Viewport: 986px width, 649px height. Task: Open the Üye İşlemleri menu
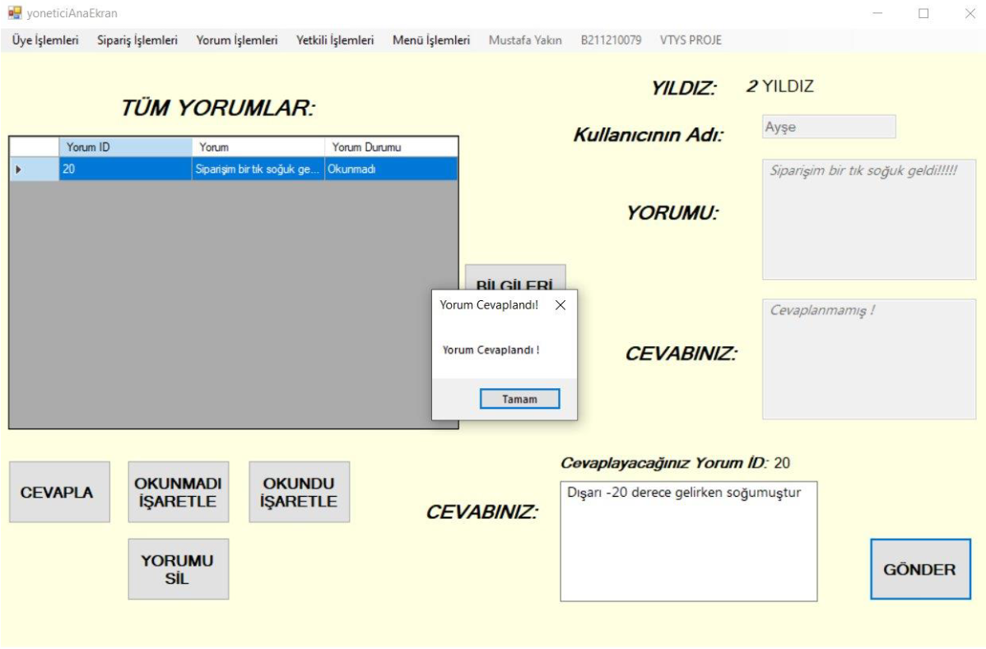click(45, 40)
